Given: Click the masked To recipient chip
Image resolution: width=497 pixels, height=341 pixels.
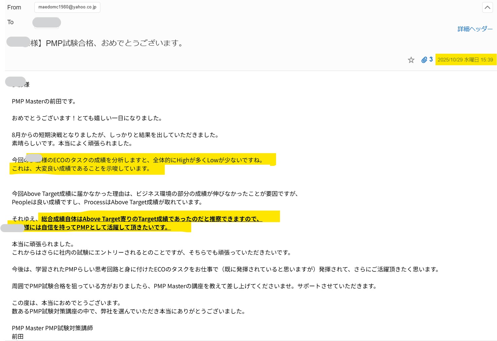Looking at the screenshot, I should 46,22.
